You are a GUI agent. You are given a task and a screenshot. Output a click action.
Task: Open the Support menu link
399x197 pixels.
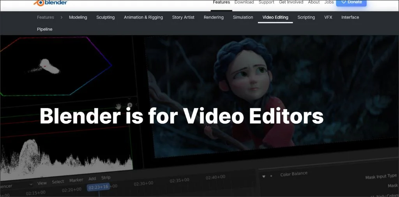[266, 2]
